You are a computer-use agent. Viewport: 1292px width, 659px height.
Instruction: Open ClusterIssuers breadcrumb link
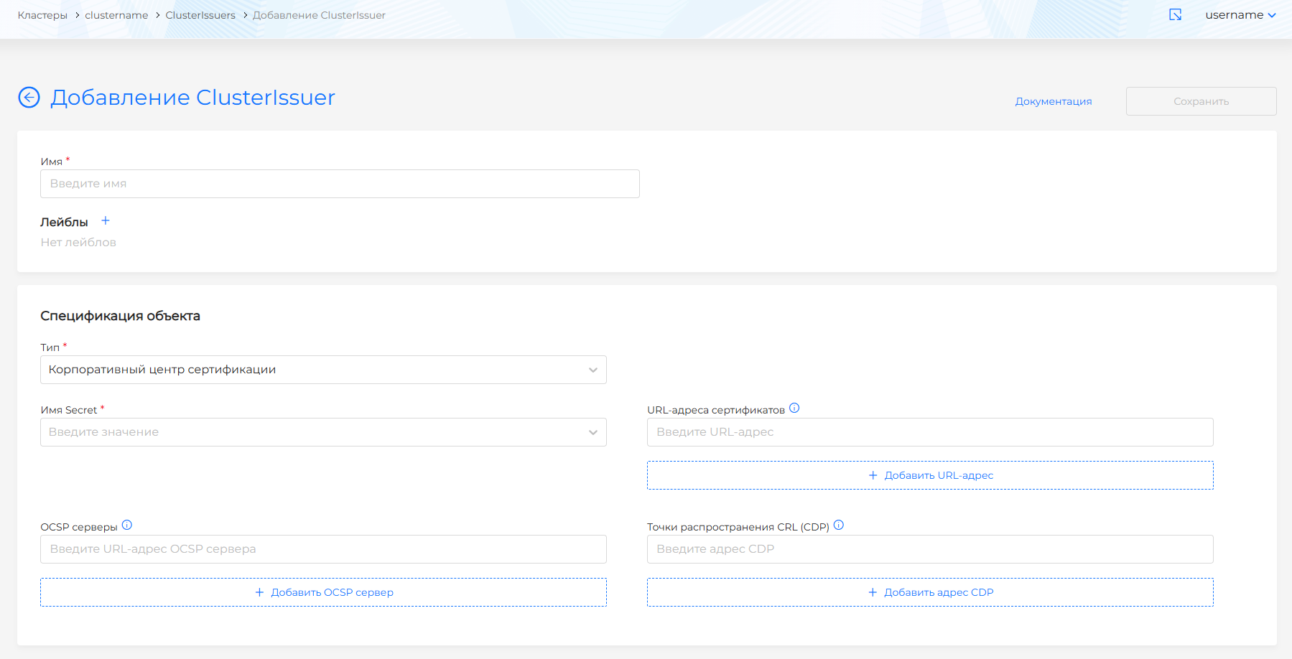[x=200, y=15]
